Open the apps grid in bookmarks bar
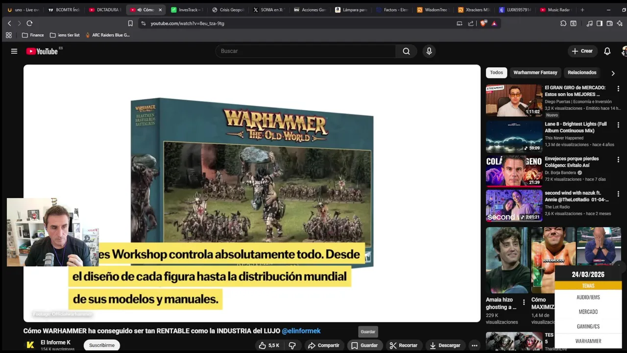Image resolution: width=627 pixels, height=353 pixels. (x=8, y=35)
